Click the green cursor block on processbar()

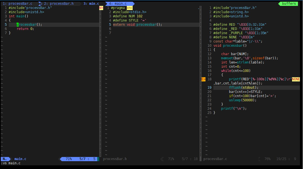point(17,25)
